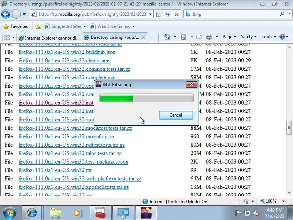293x220 pixels.
Task: Close the 44% Extracting dialog
Action: tap(192, 85)
